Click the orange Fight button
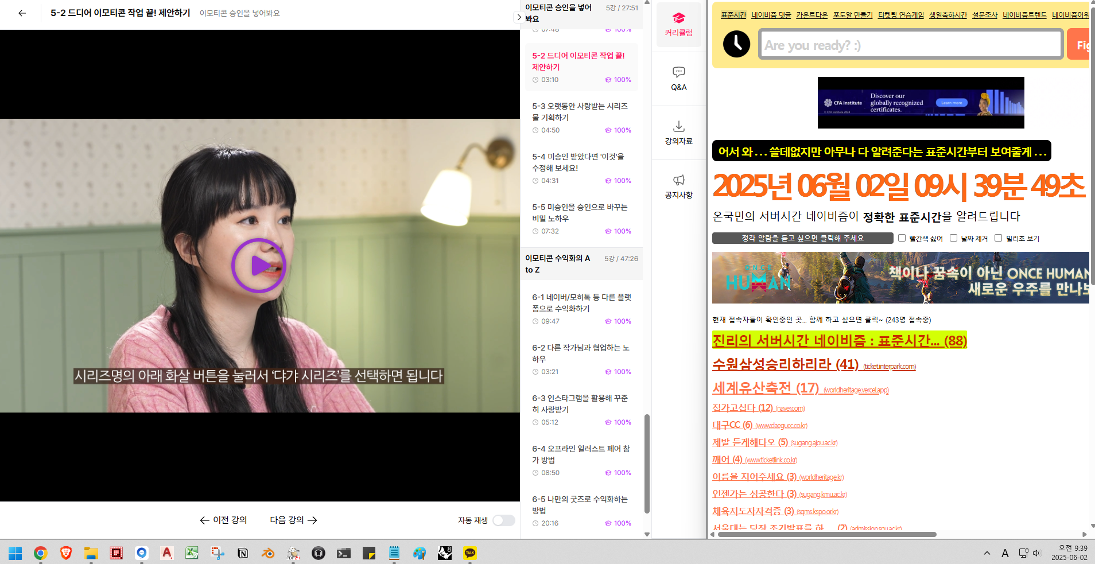Image resolution: width=1095 pixels, height=564 pixels. [x=1079, y=45]
